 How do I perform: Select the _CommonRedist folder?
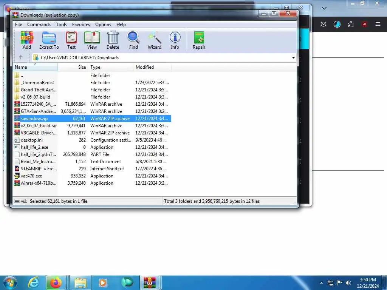(92, 83)
